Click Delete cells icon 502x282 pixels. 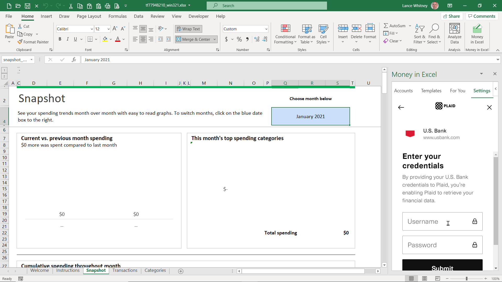[356, 29]
